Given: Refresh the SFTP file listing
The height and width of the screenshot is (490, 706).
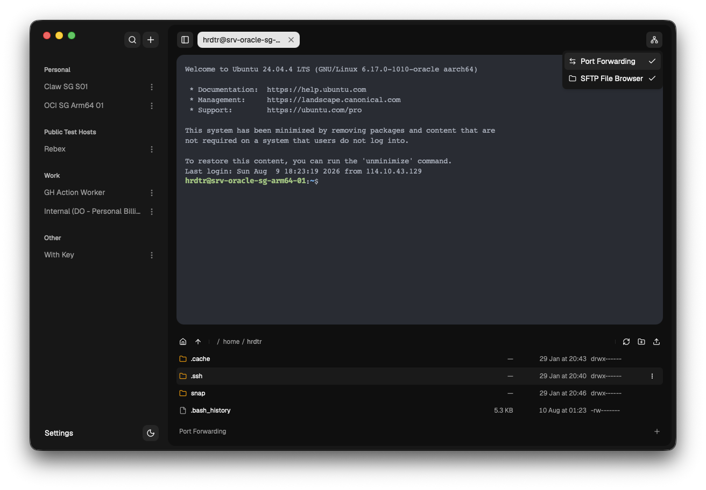Looking at the screenshot, I should [626, 342].
